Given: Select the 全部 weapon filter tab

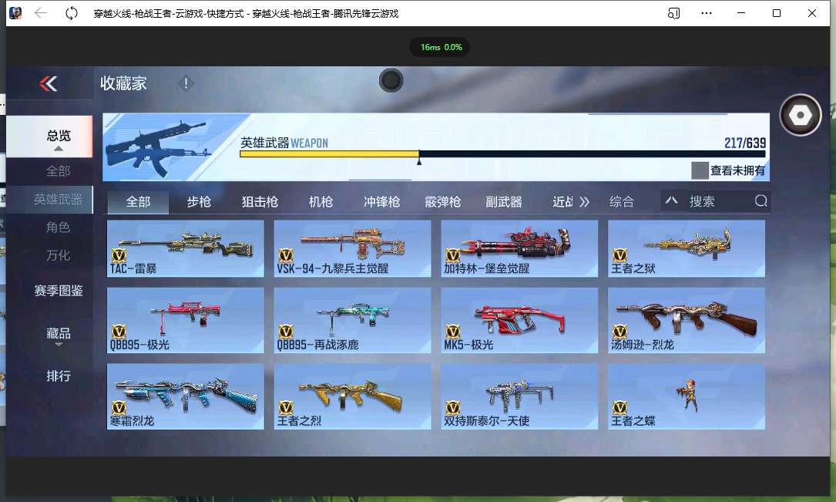Looking at the screenshot, I should pos(138,202).
